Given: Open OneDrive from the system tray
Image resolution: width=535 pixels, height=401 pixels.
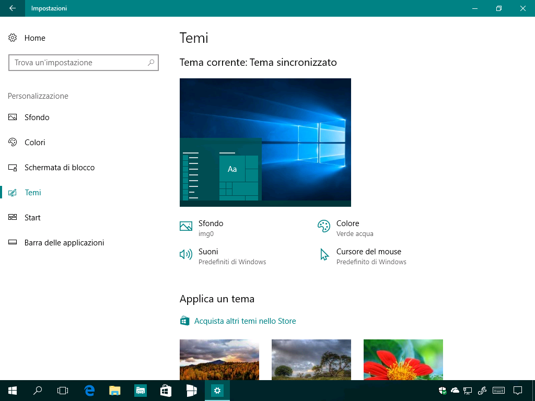Looking at the screenshot, I should [455, 391].
